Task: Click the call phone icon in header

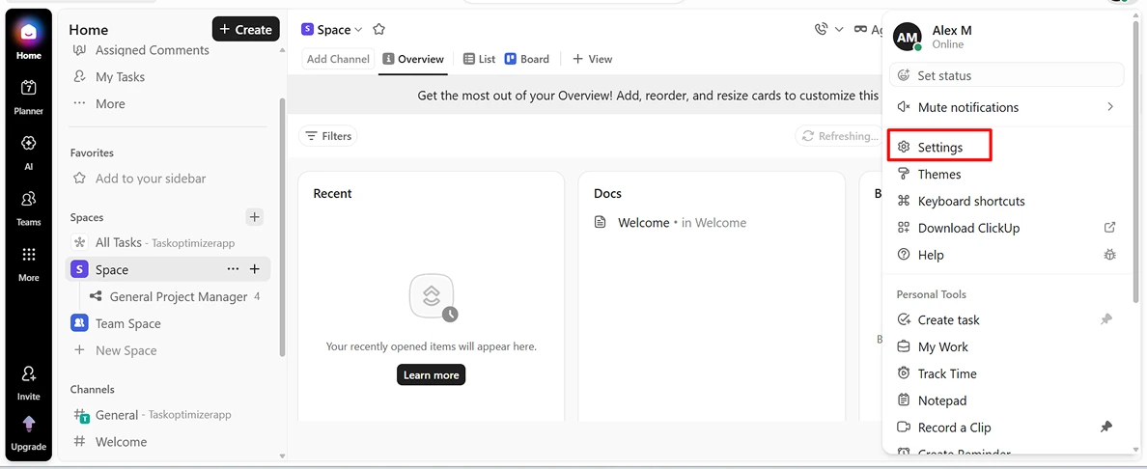Action: point(822,29)
